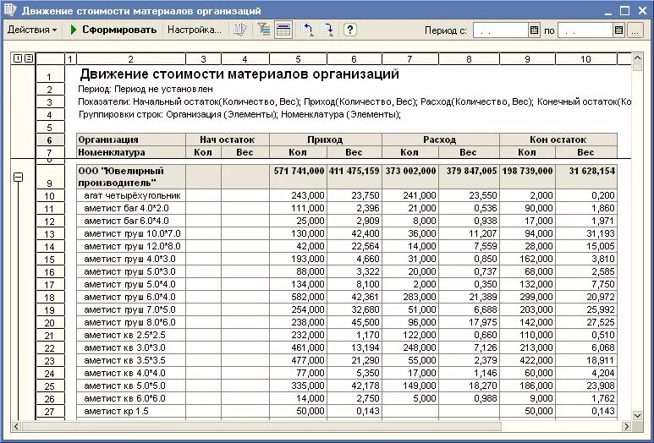Click grouping level 2 button

(28, 58)
